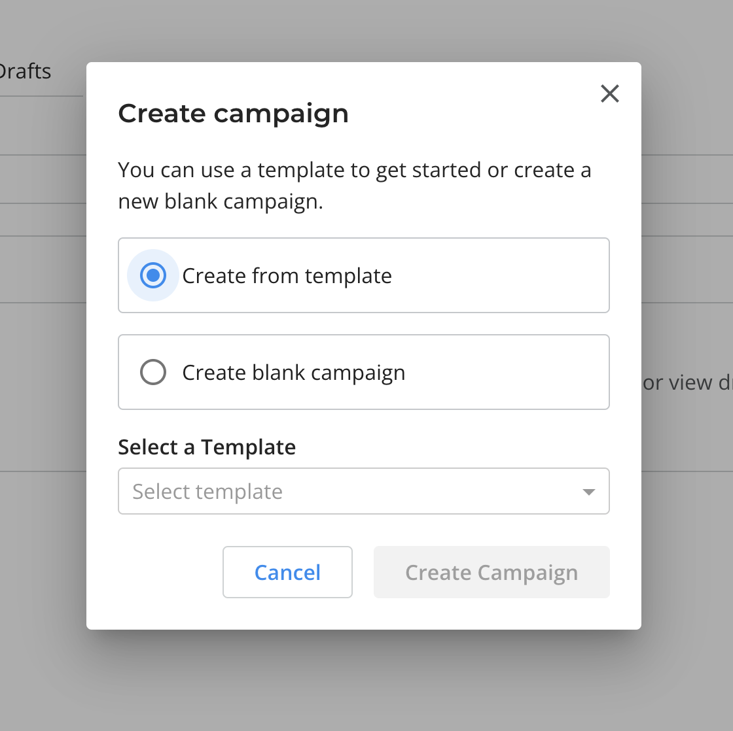This screenshot has height=731, width=733.
Task: Click the 'Select a Template' label
Action: coord(207,447)
